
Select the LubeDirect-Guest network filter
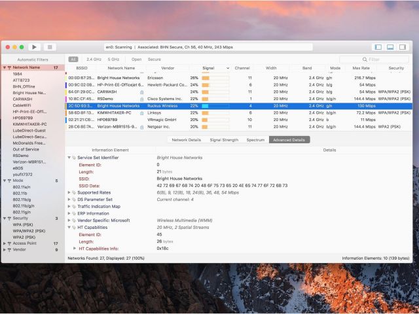(x=29, y=131)
